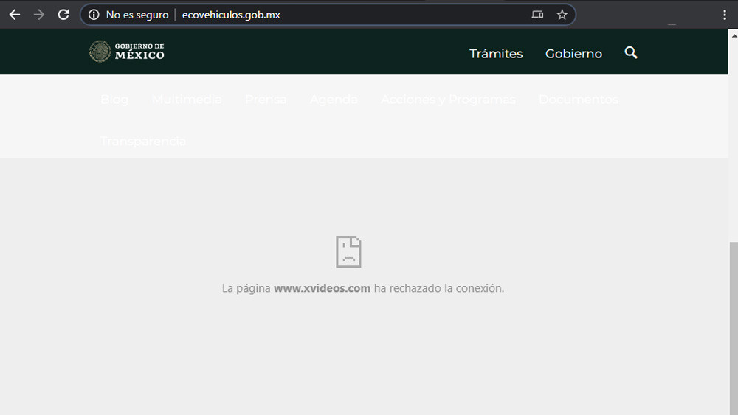
Task: Click the browser forward arrow
Action: [39, 15]
